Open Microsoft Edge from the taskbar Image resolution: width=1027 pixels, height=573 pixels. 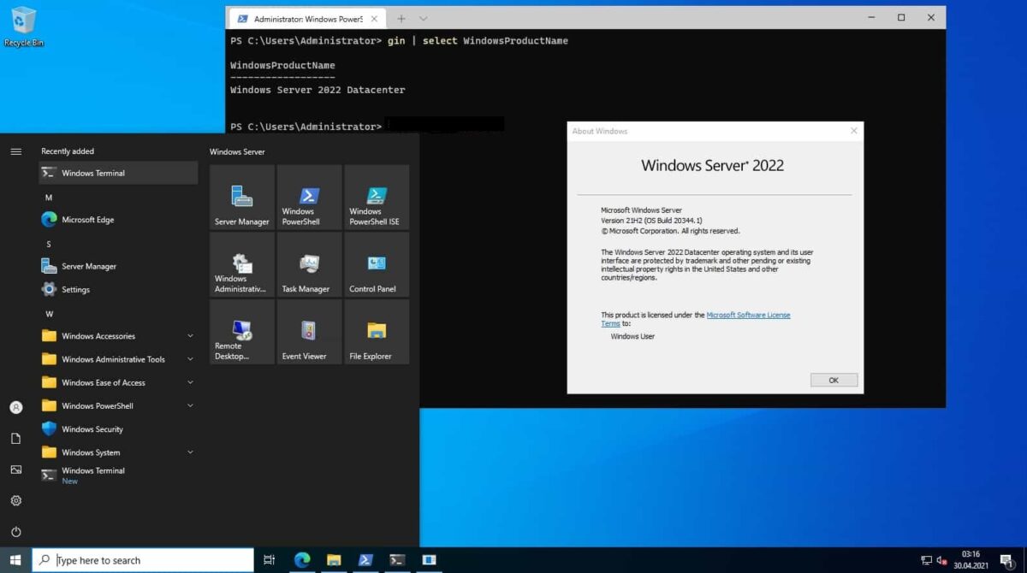coord(301,560)
